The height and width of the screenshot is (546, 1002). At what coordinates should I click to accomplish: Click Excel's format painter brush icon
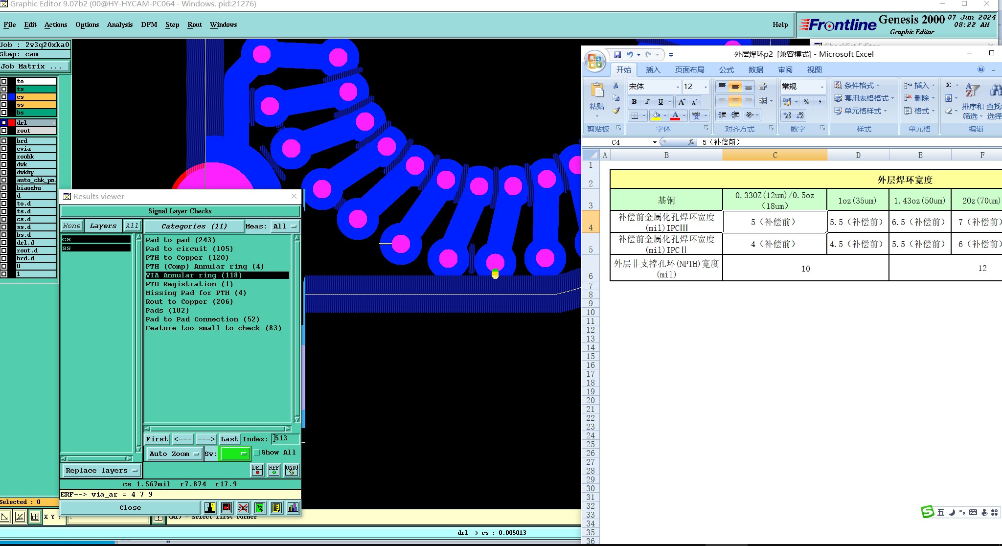coord(616,111)
